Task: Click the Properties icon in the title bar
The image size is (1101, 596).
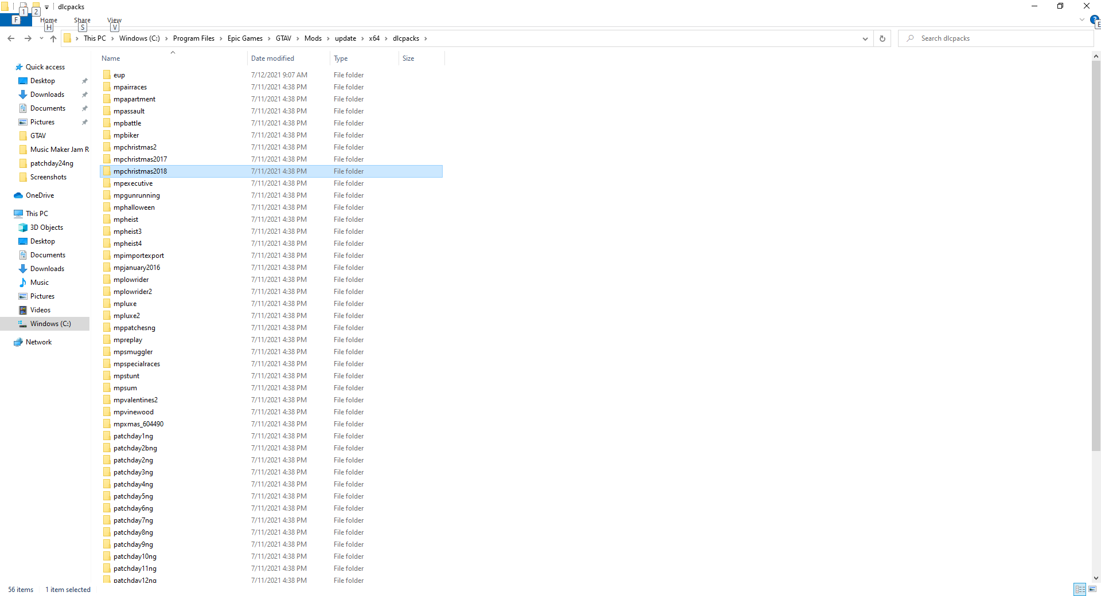Action: tap(24, 7)
